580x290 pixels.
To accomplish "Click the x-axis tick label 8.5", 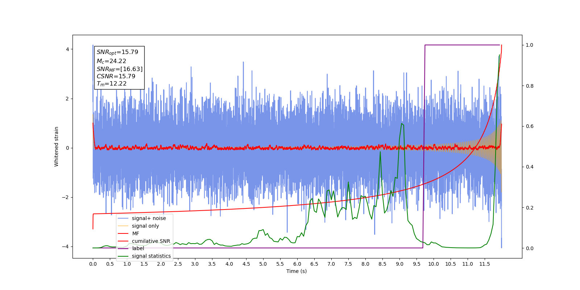I will pos(382,264).
